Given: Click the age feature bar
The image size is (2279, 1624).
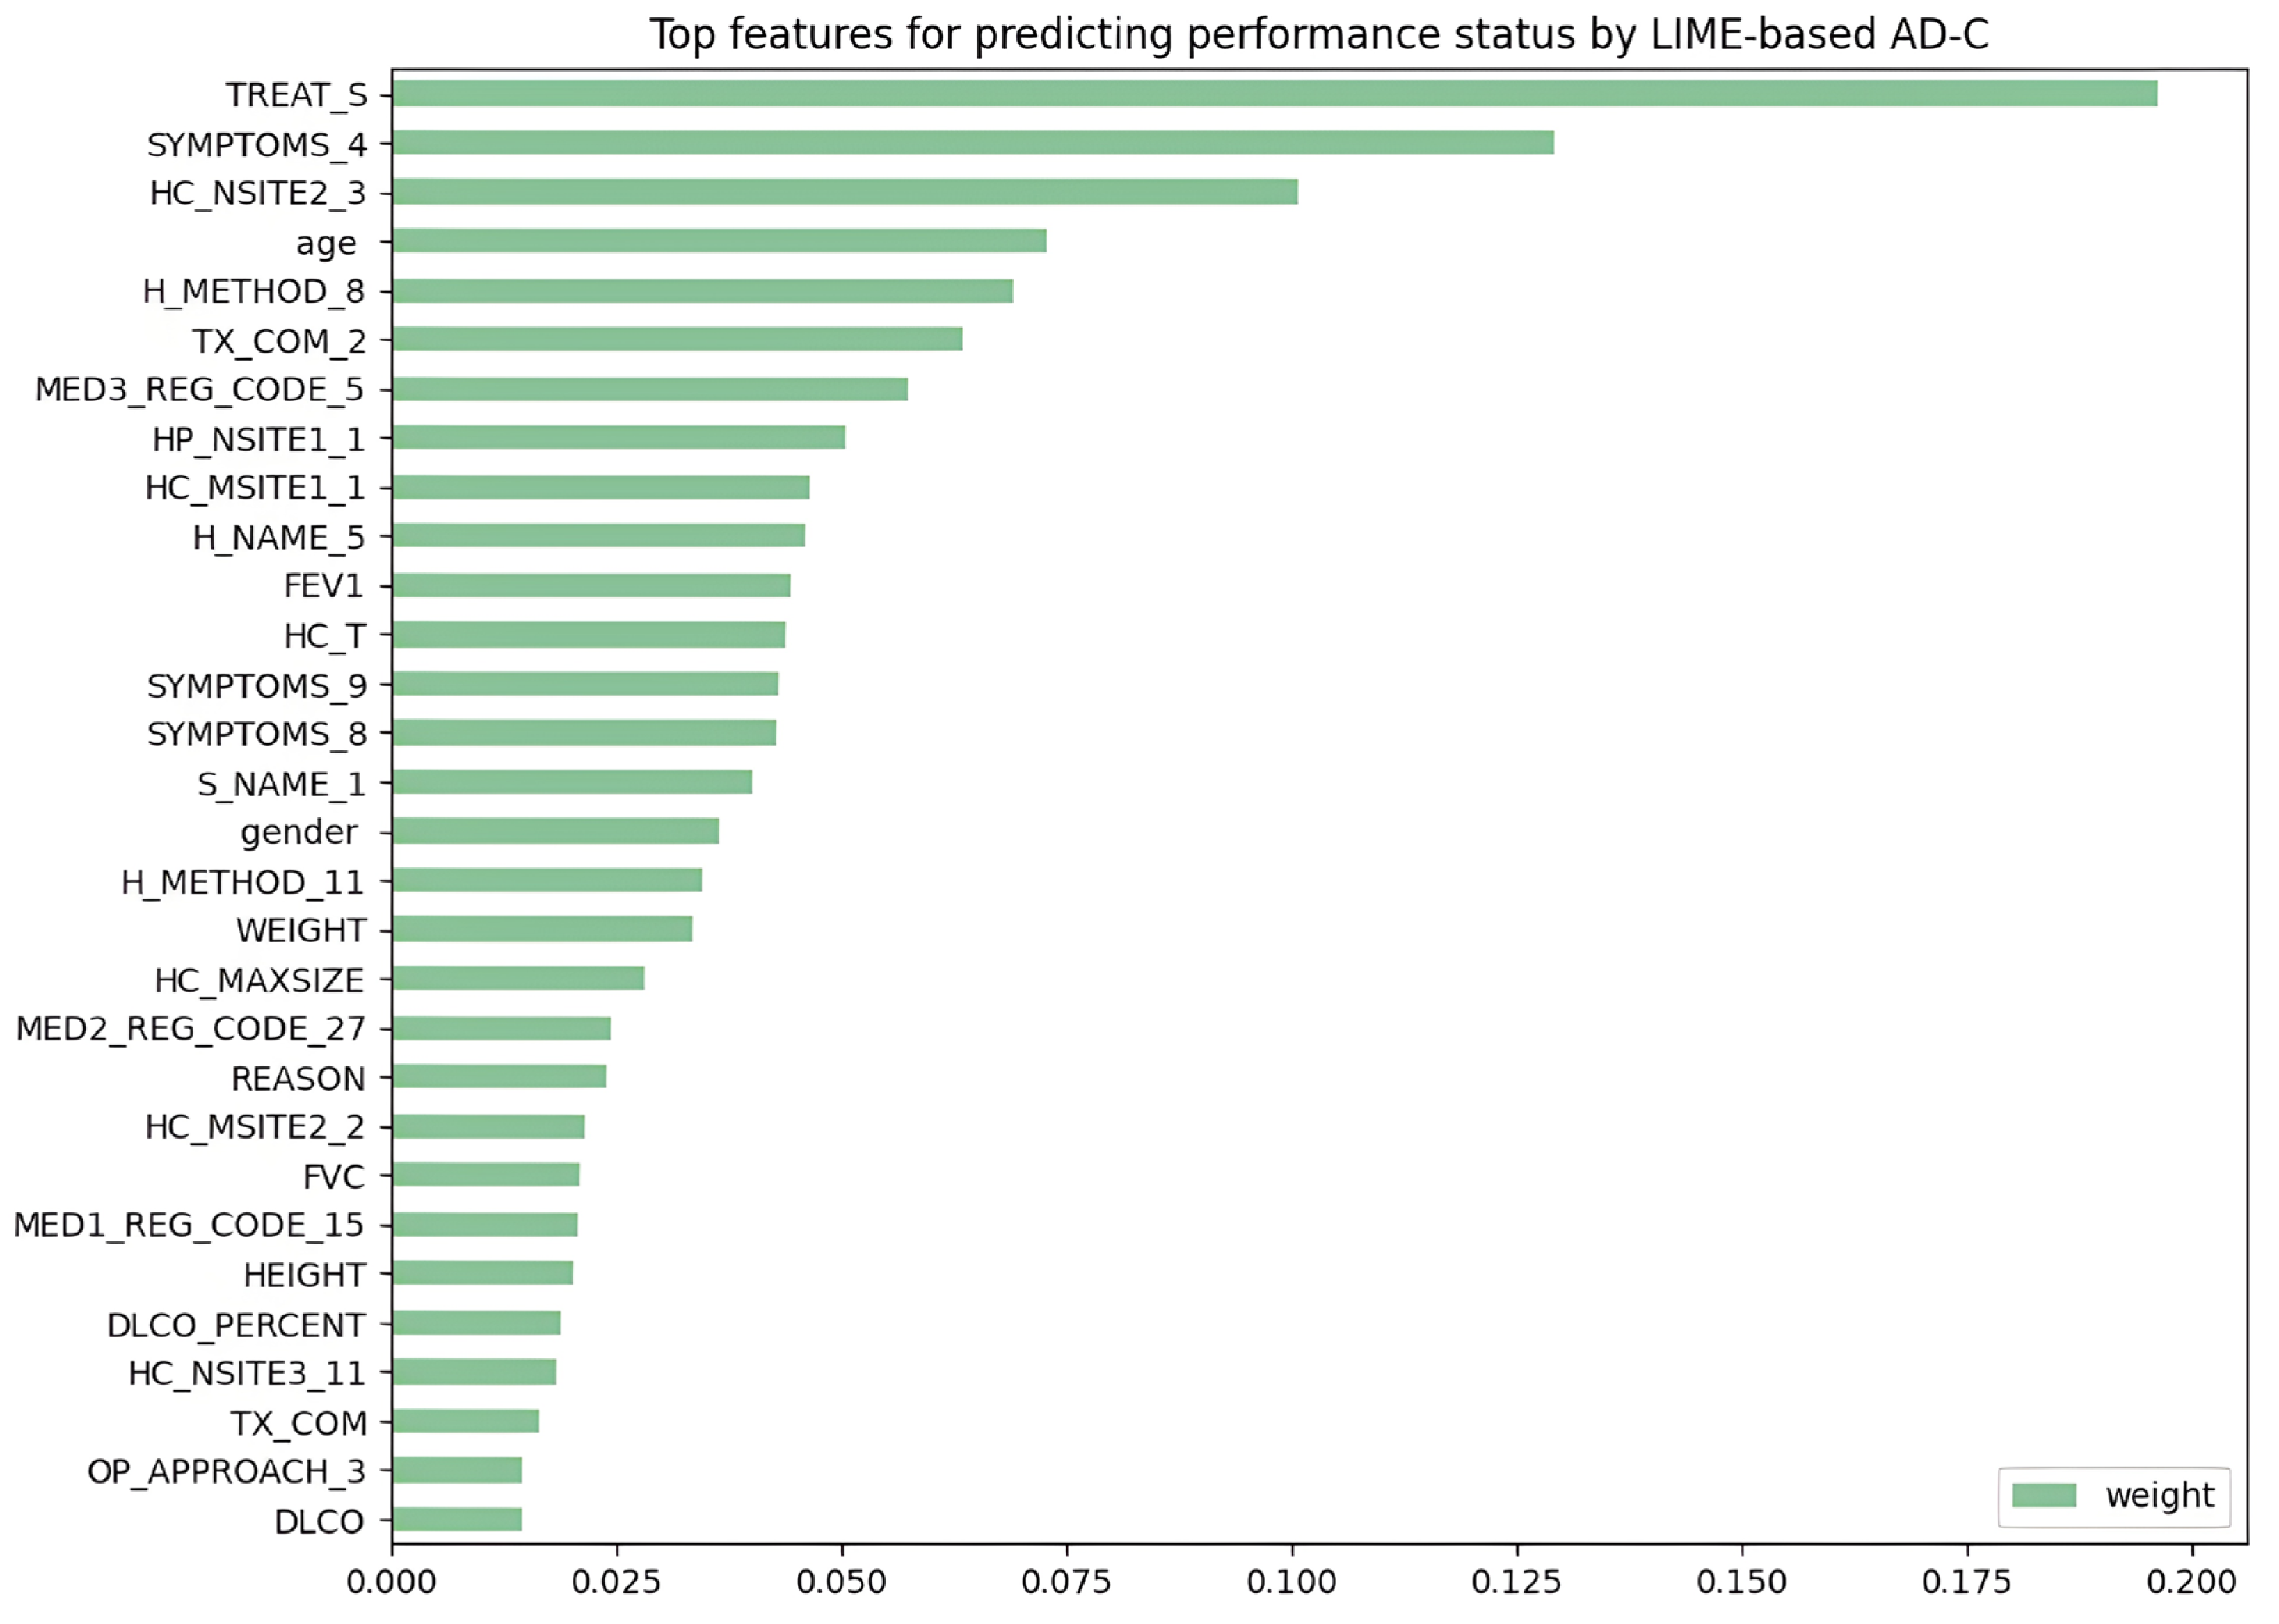Looking at the screenshot, I should click(x=719, y=241).
